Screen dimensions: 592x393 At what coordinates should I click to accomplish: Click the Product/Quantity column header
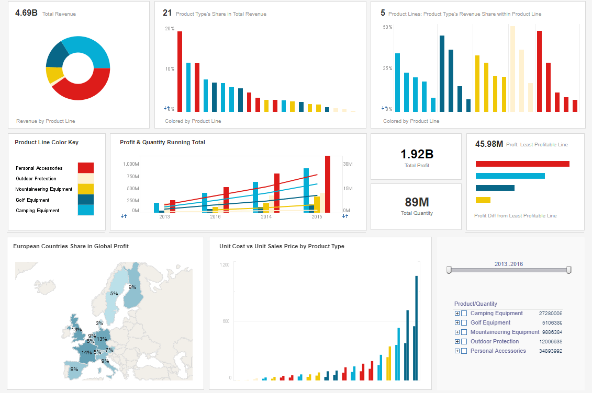coord(476,304)
